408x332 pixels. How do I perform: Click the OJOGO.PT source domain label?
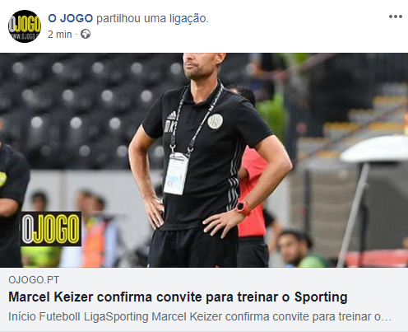click(34, 280)
